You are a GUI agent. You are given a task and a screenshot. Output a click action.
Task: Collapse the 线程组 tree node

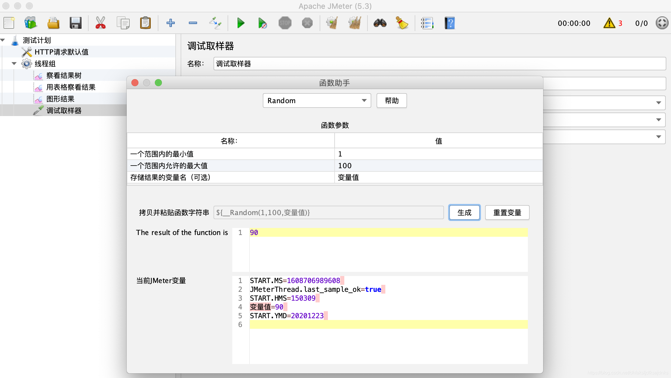click(x=14, y=64)
